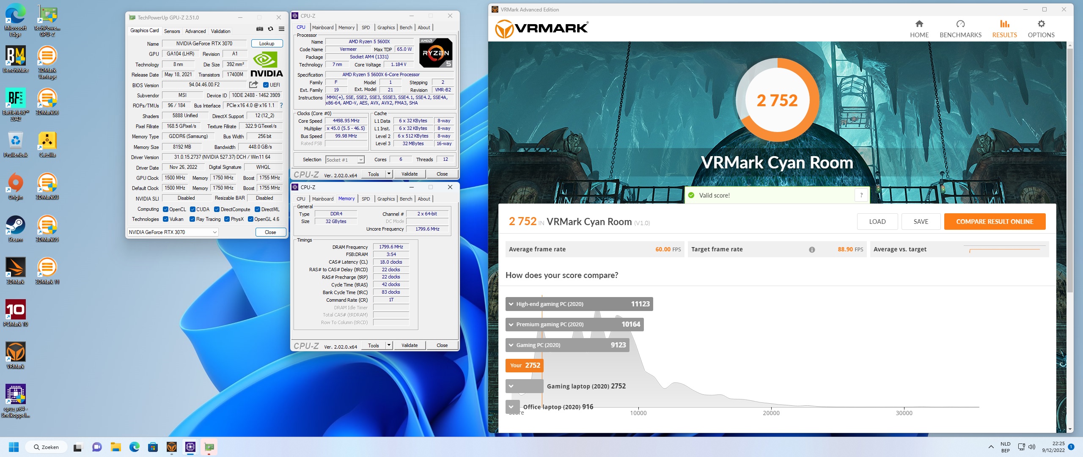This screenshot has width=1083, height=457.
Task: Click the LOAD button in VRMark
Action: tap(877, 222)
